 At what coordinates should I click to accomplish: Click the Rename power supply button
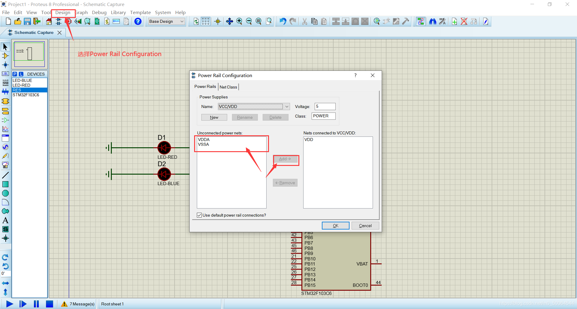click(245, 117)
